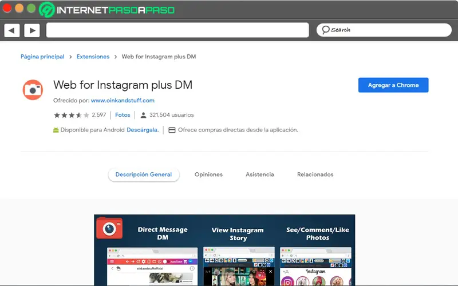Click the orange camera extension icon
The image size is (458, 286).
tap(33, 90)
